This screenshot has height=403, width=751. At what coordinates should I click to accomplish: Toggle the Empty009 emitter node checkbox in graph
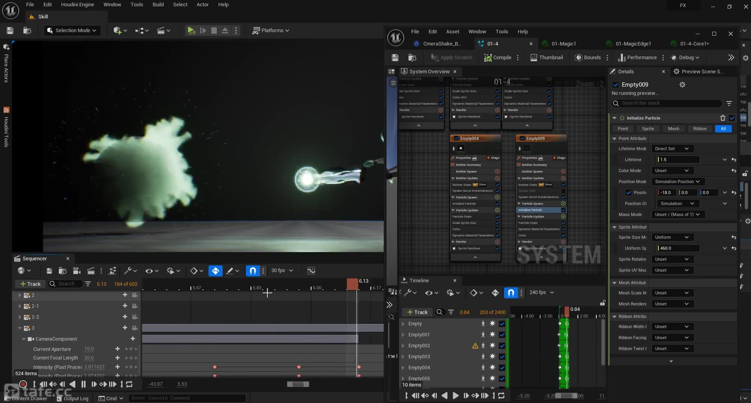522,138
